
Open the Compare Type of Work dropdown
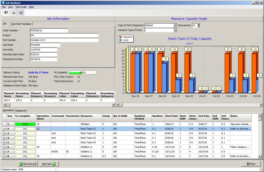click(x=175, y=30)
